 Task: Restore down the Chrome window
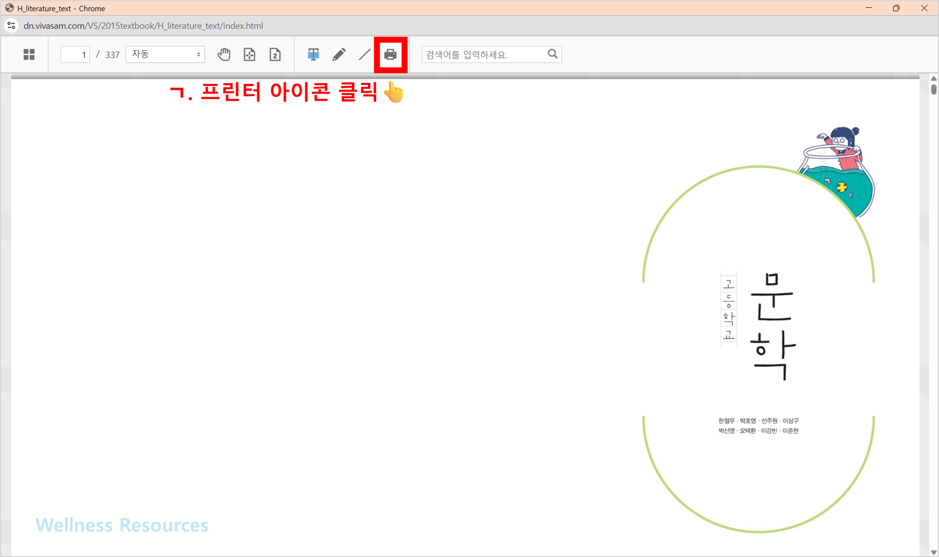(x=896, y=8)
